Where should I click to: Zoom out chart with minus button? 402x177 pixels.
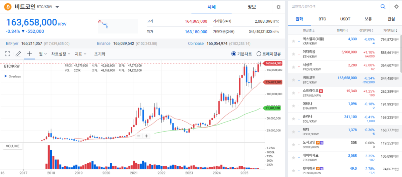(x=139, y=136)
